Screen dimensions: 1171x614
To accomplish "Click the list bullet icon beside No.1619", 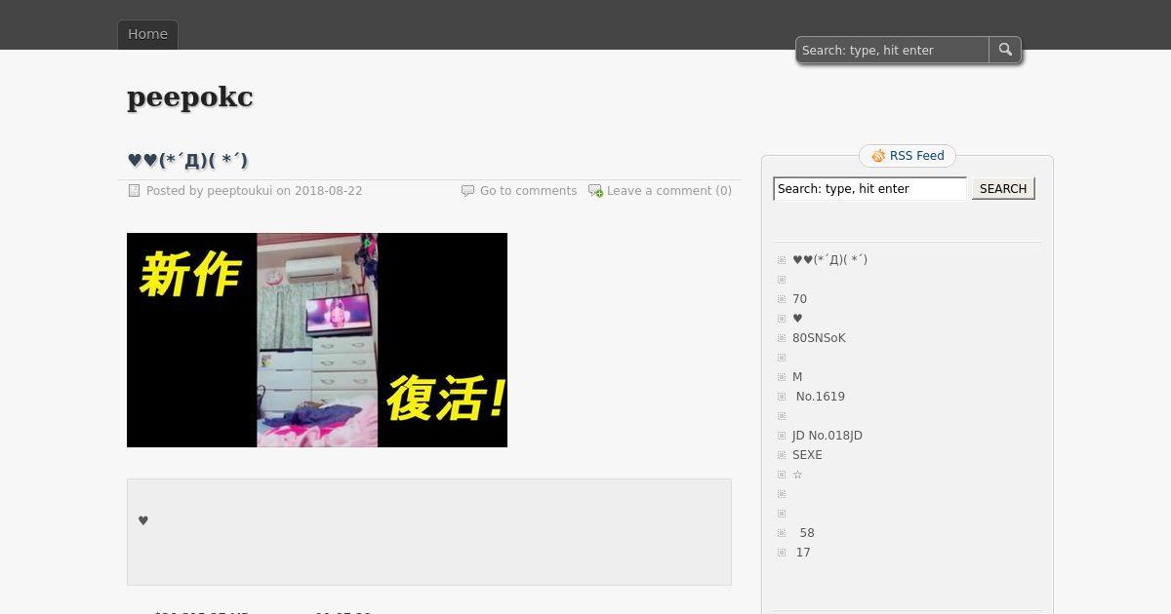I will [x=782, y=397].
